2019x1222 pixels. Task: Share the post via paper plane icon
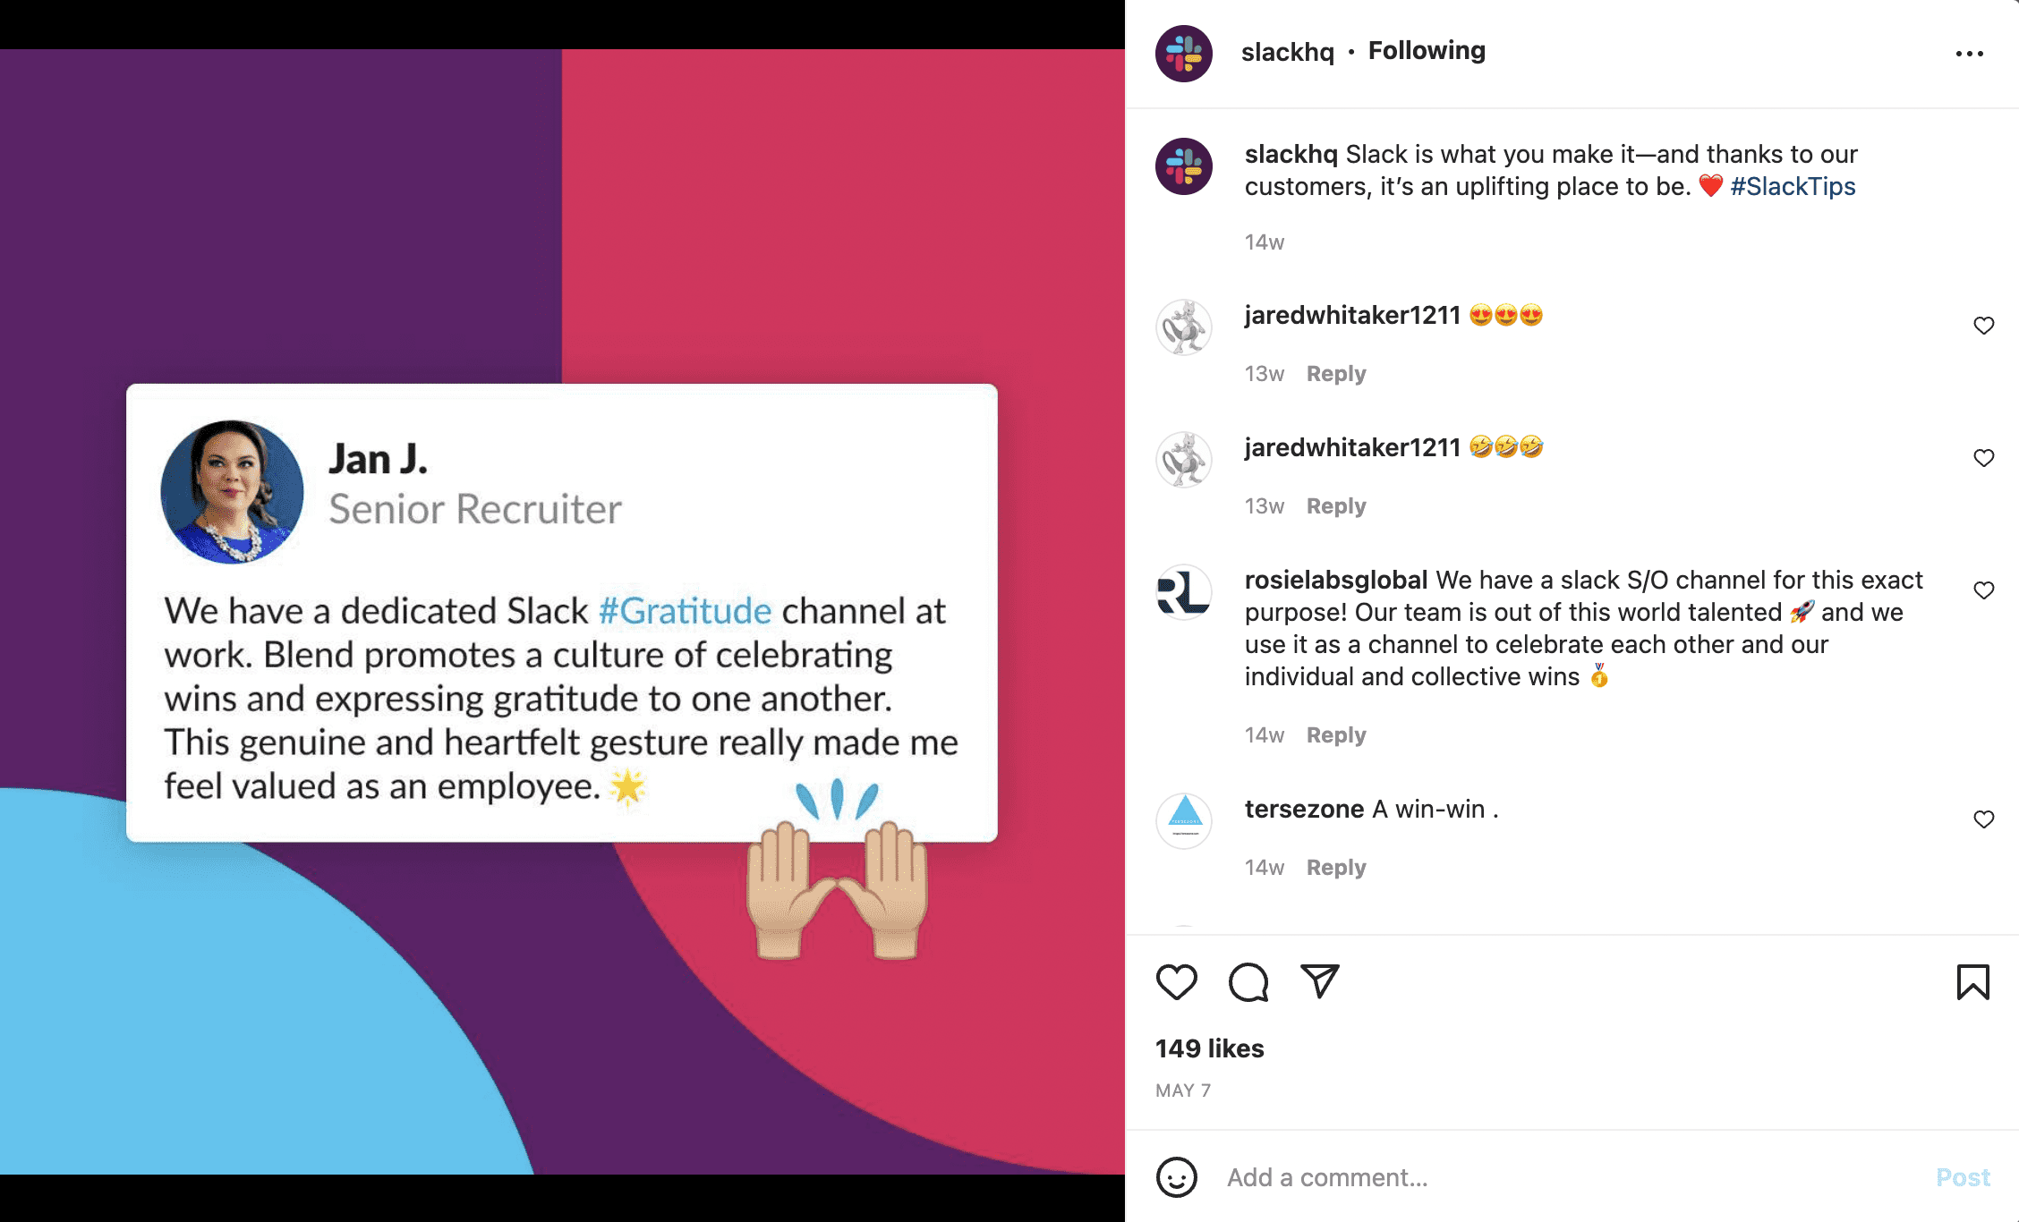[x=1320, y=981]
